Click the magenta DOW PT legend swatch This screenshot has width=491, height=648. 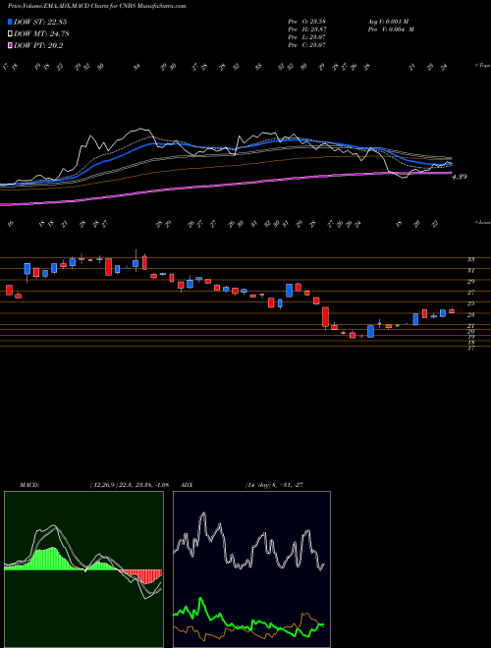pos(10,45)
